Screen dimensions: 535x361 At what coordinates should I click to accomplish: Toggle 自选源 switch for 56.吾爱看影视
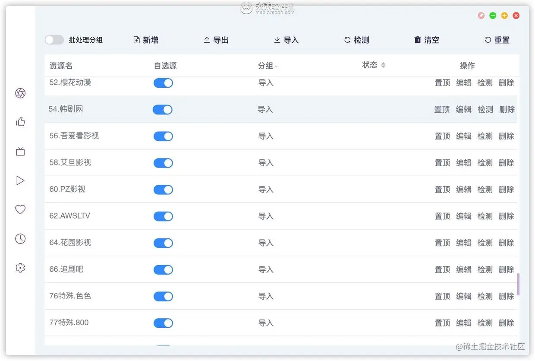click(163, 136)
